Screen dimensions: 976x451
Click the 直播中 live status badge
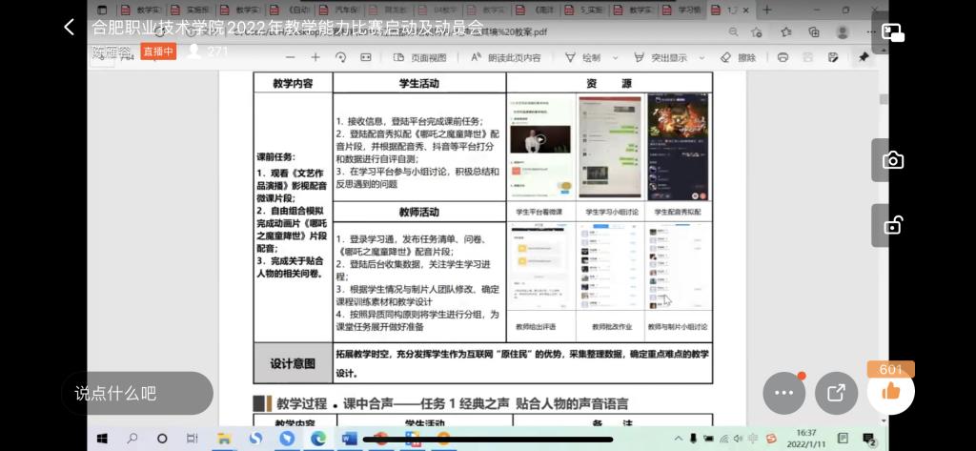[x=158, y=51]
